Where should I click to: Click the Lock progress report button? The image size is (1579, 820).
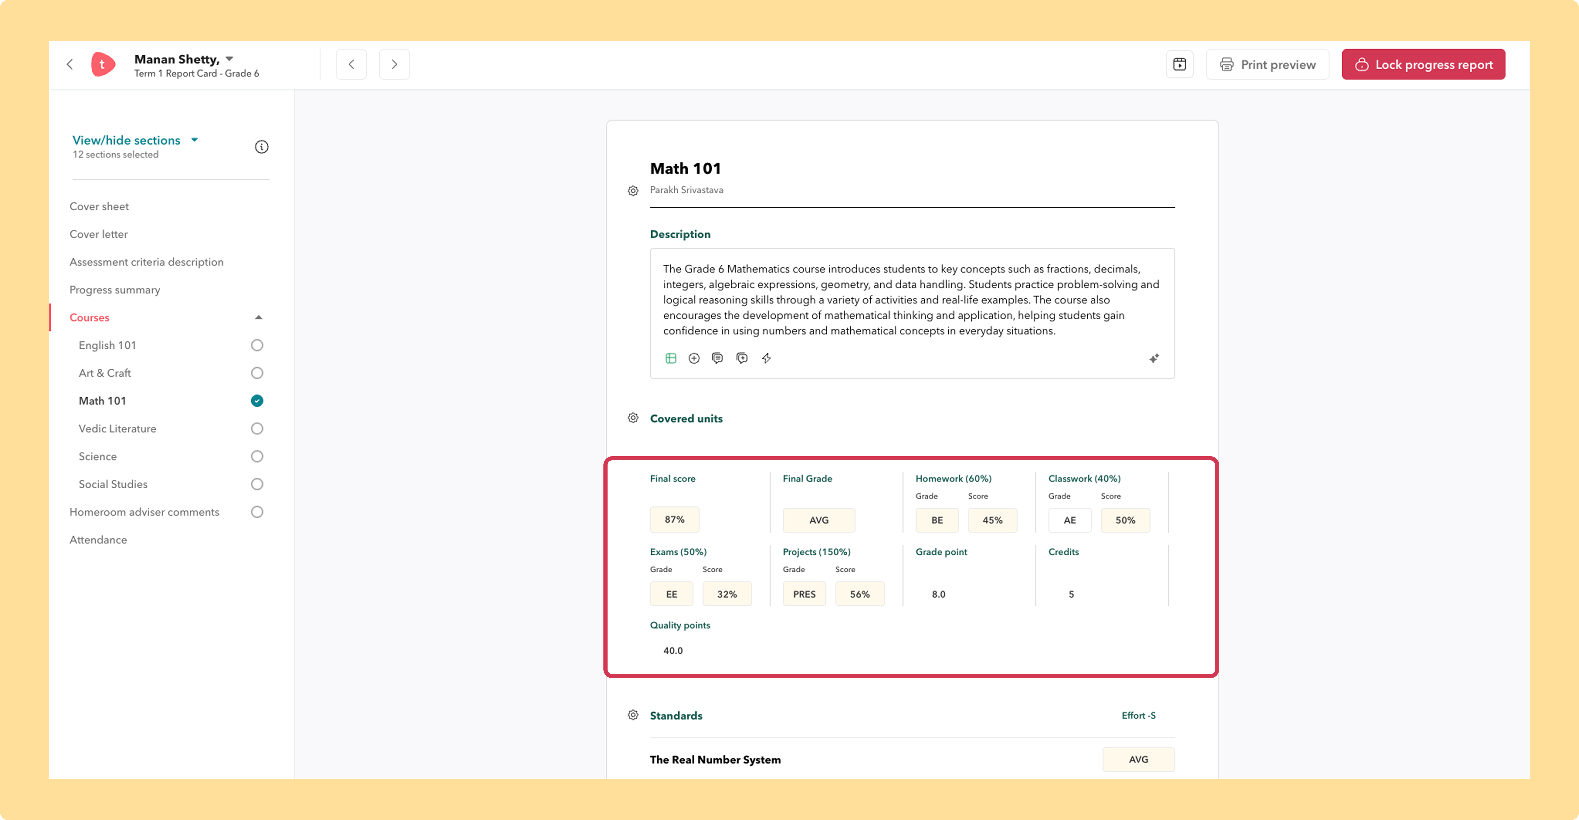1423,64
